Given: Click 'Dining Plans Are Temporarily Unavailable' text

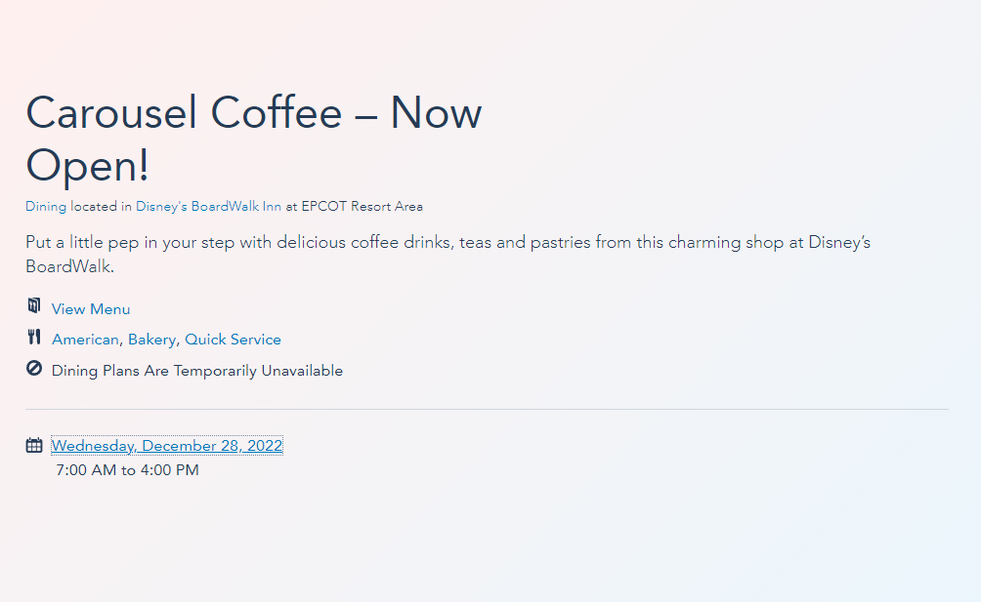Looking at the screenshot, I should click(197, 371).
